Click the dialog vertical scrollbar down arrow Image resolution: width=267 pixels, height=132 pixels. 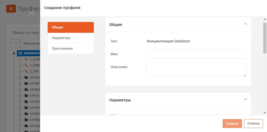[265, 113]
